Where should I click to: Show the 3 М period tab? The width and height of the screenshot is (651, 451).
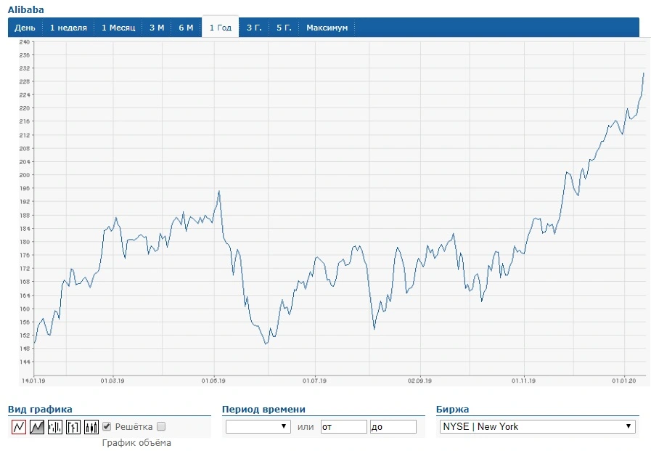pyautogui.click(x=157, y=28)
